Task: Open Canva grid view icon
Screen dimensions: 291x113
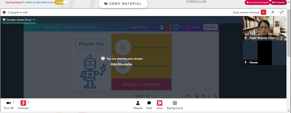Action: pyautogui.click(x=203, y=96)
